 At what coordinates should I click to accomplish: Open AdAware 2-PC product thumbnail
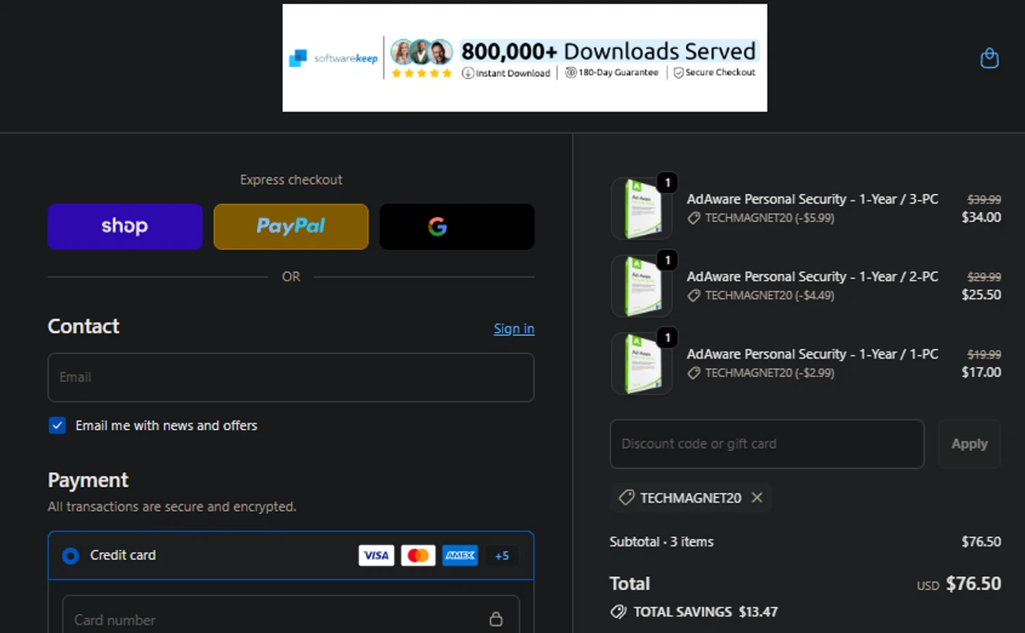[x=642, y=285]
